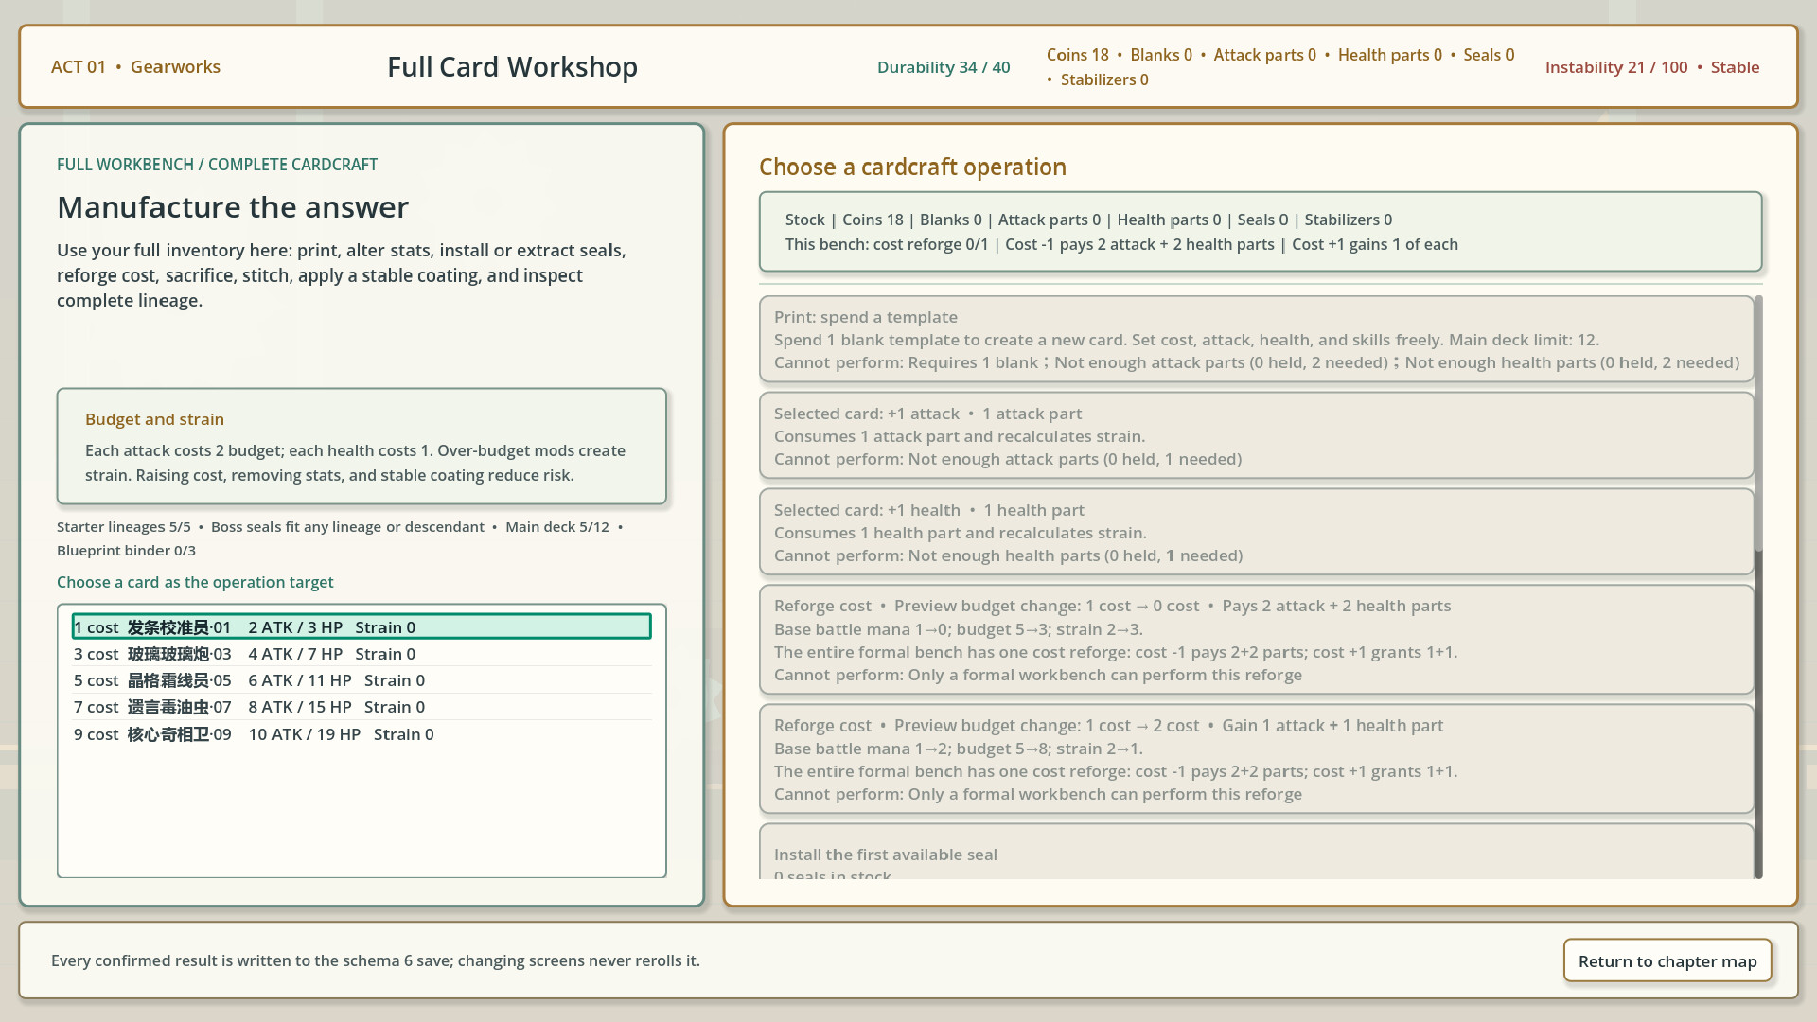Viewport: 1817px width, 1022px height.
Task: Click Attack parts 0 header counter
Action: [x=1264, y=55]
